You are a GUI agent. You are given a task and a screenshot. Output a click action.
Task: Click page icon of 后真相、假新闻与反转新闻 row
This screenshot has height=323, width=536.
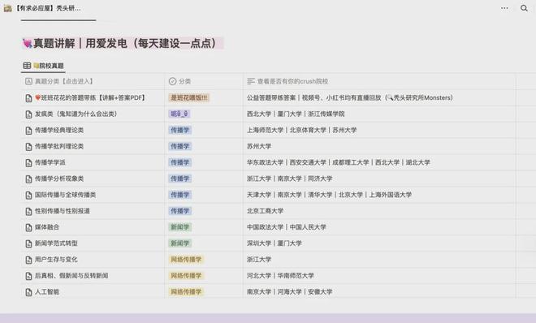[x=28, y=276]
